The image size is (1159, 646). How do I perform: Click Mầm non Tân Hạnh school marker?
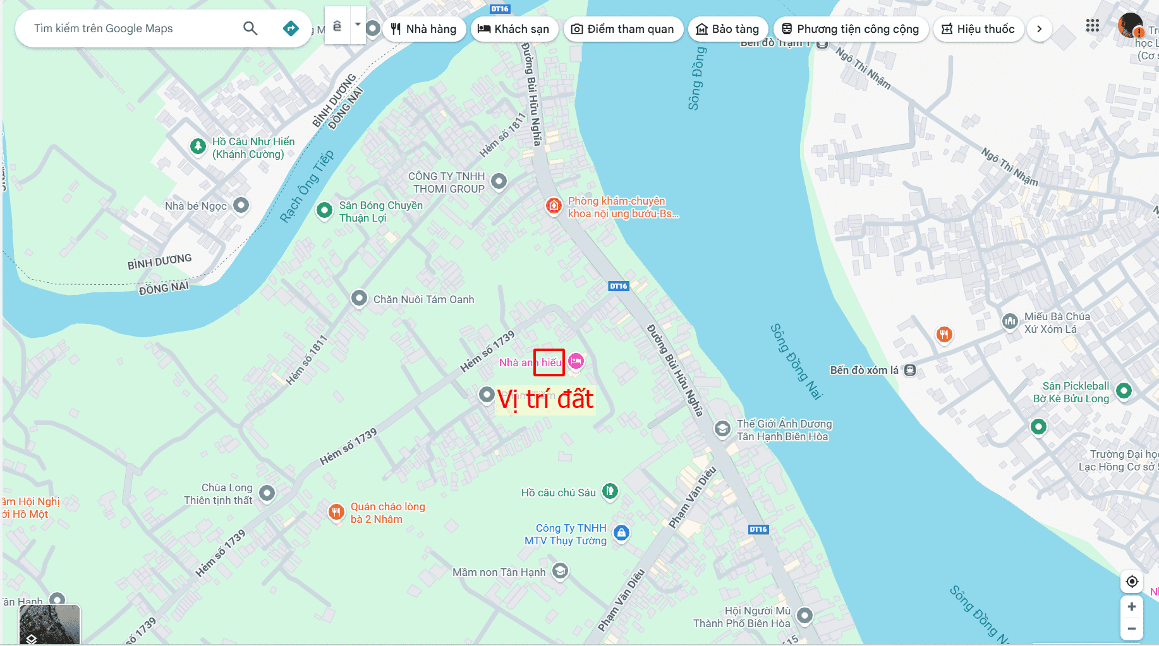560,571
